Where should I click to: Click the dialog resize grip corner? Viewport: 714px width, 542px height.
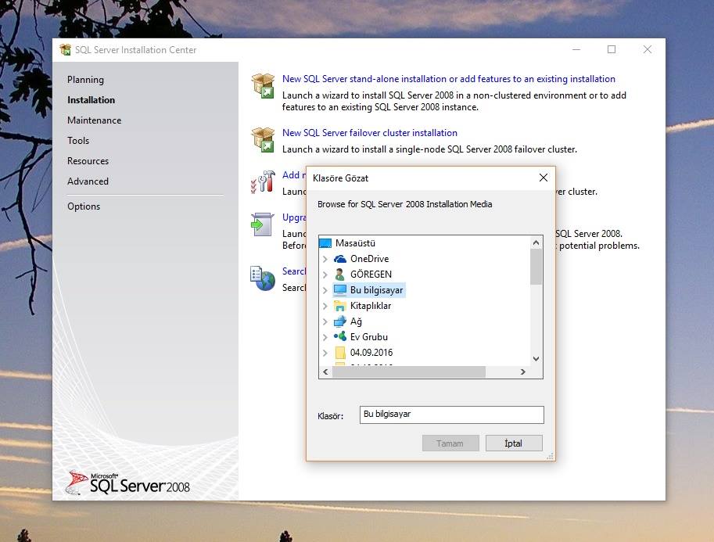click(550, 456)
